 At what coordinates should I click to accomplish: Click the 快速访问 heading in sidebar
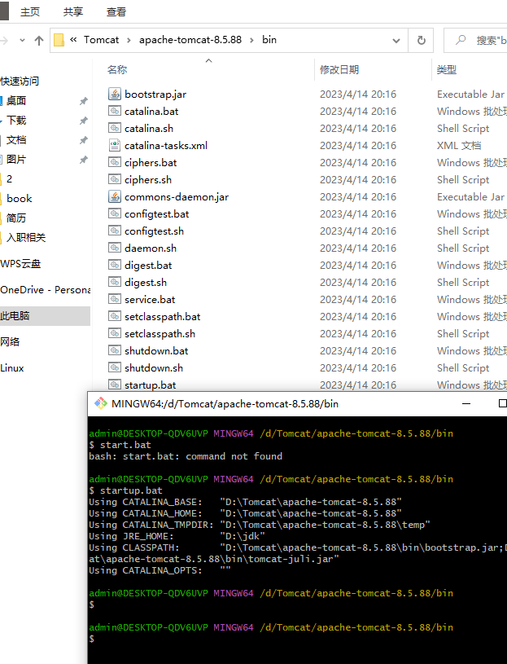tap(20, 81)
